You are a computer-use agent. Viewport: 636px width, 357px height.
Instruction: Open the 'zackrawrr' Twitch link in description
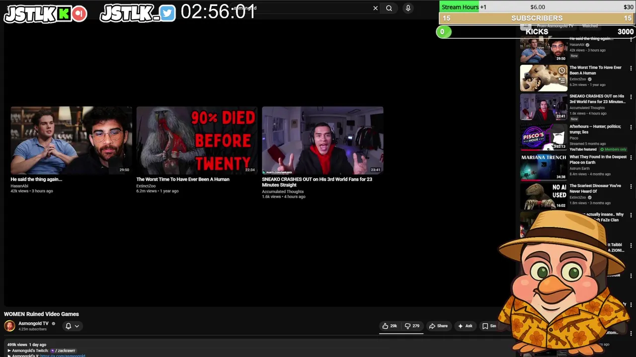(63, 351)
